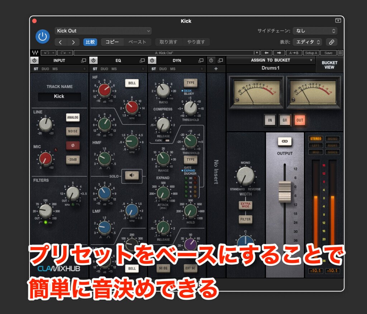This screenshot has width=367, height=314.
Task: Click the speaker SOLO icon in the EQ section
Action: 132,175
